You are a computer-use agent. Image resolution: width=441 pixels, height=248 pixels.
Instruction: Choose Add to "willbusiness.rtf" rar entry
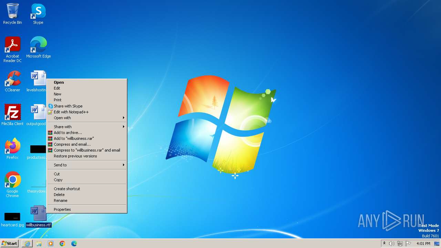(x=87, y=138)
